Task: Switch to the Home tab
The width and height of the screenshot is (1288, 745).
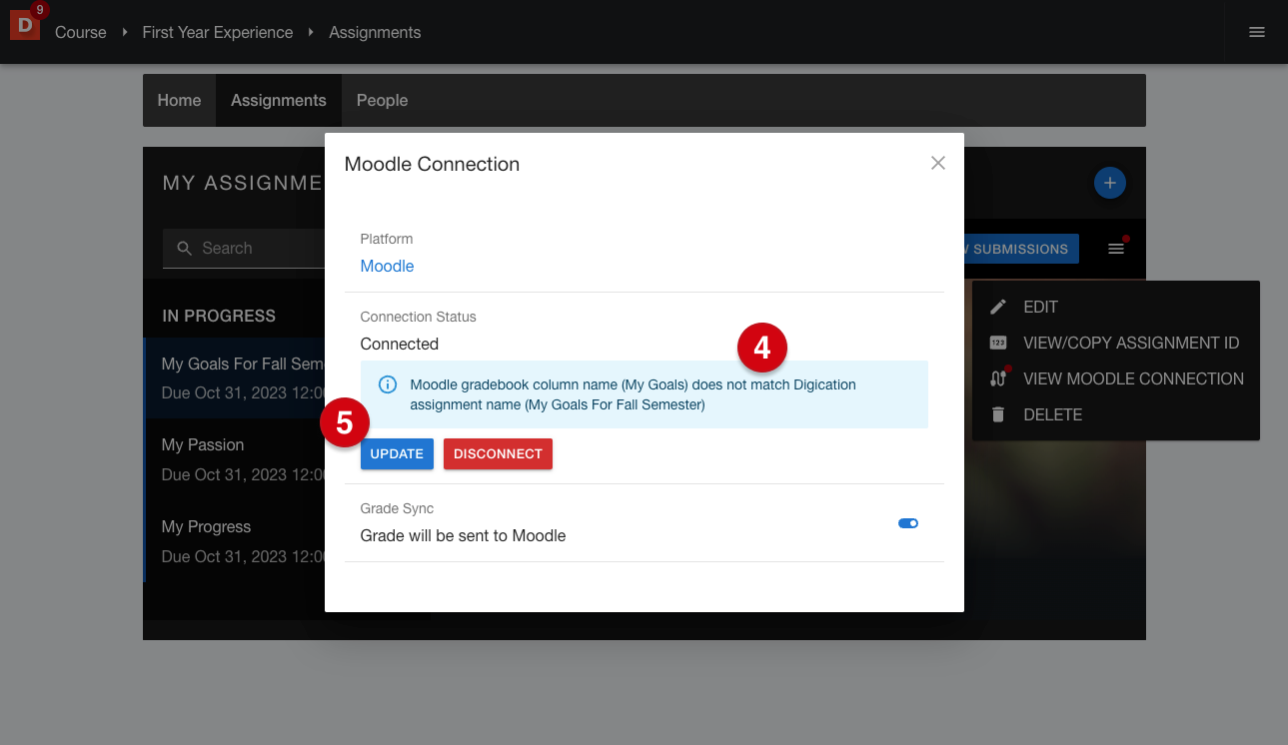Action: coord(179,100)
